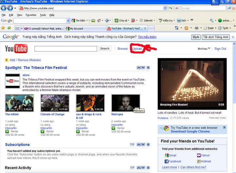Close the Subscriptions module with X icon

(148, 144)
